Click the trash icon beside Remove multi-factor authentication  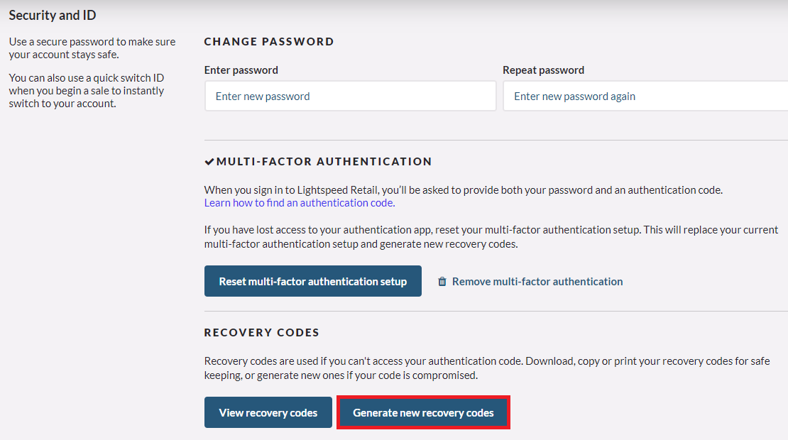tap(442, 281)
